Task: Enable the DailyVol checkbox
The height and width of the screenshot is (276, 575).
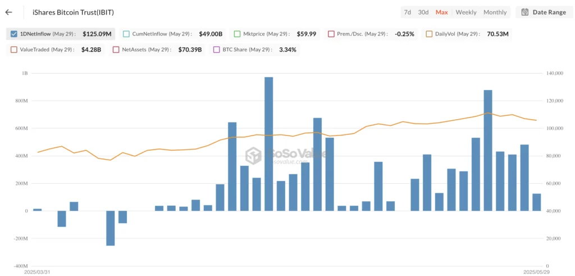Action: (x=429, y=34)
